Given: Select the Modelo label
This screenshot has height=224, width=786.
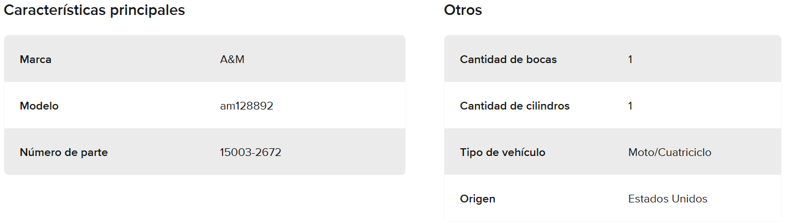Looking at the screenshot, I should point(39,106).
